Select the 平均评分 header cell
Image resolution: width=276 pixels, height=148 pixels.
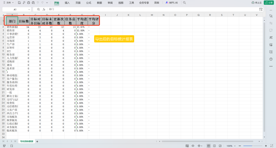94,21
